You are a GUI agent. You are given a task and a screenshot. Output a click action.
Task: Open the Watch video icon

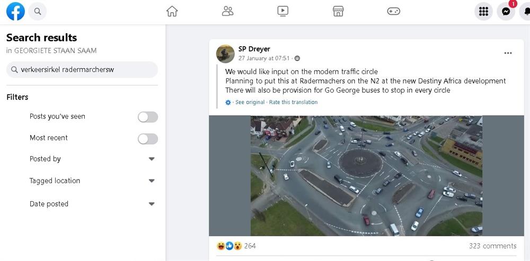tap(283, 12)
